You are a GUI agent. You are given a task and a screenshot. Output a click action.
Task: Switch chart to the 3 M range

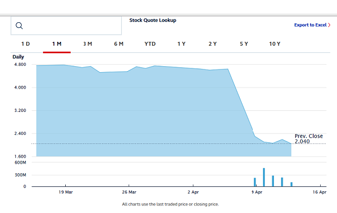tap(88, 44)
